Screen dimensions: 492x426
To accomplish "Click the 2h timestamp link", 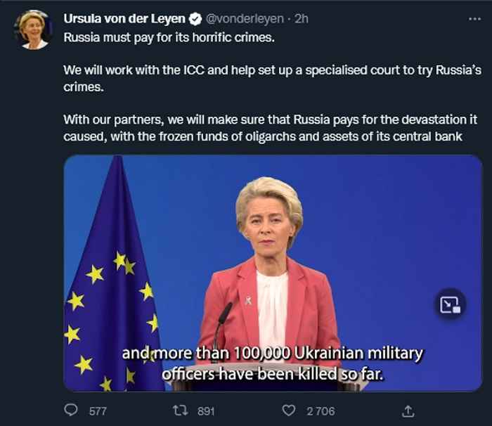I will (x=302, y=19).
